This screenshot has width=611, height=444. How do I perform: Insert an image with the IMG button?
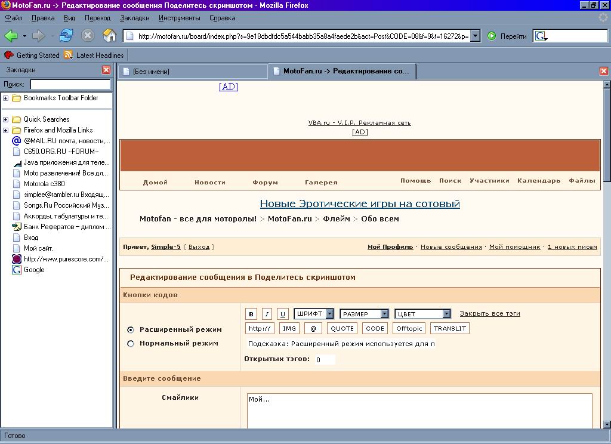pyautogui.click(x=289, y=328)
